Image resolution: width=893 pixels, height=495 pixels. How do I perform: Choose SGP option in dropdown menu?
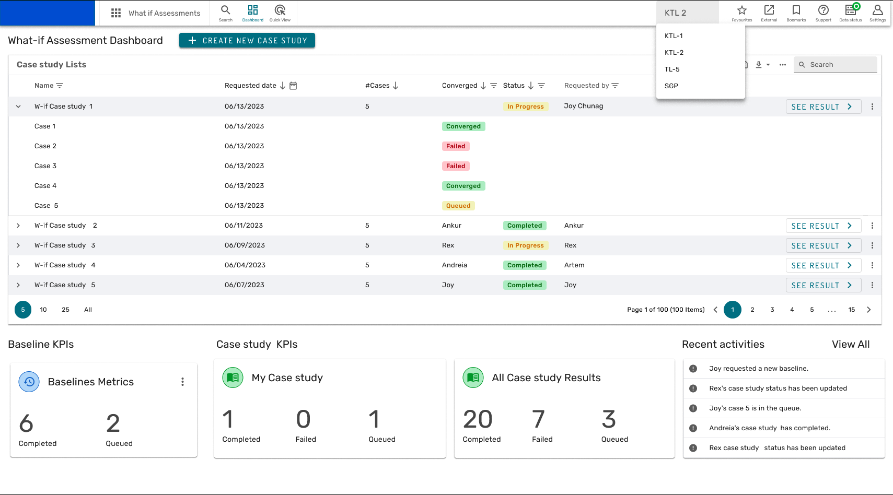(x=671, y=86)
